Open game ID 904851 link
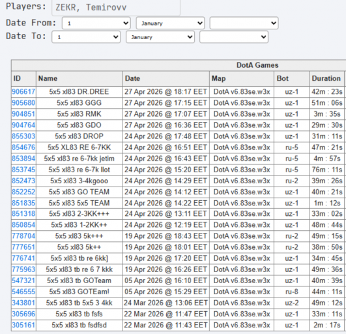Screen dimensions: 346x334 (x=23, y=114)
